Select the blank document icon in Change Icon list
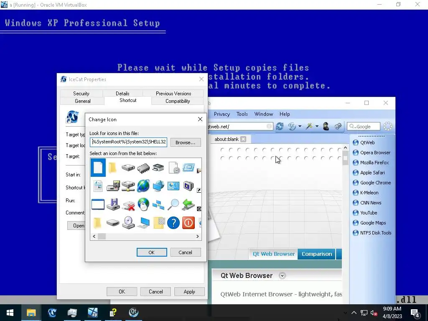 pyautogui.click(x=98, y=167)
